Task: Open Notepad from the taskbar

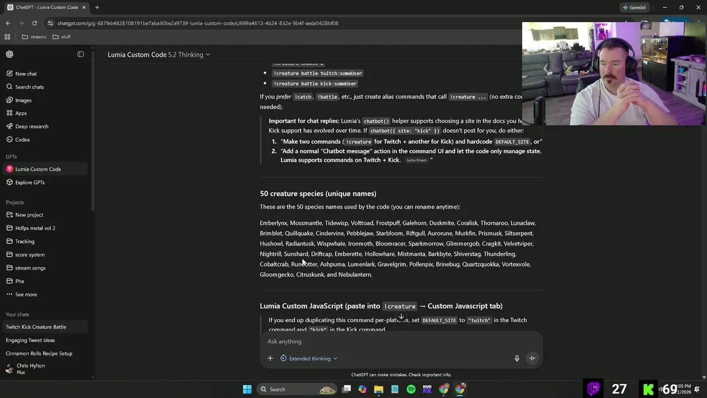Action: point(395,389)
